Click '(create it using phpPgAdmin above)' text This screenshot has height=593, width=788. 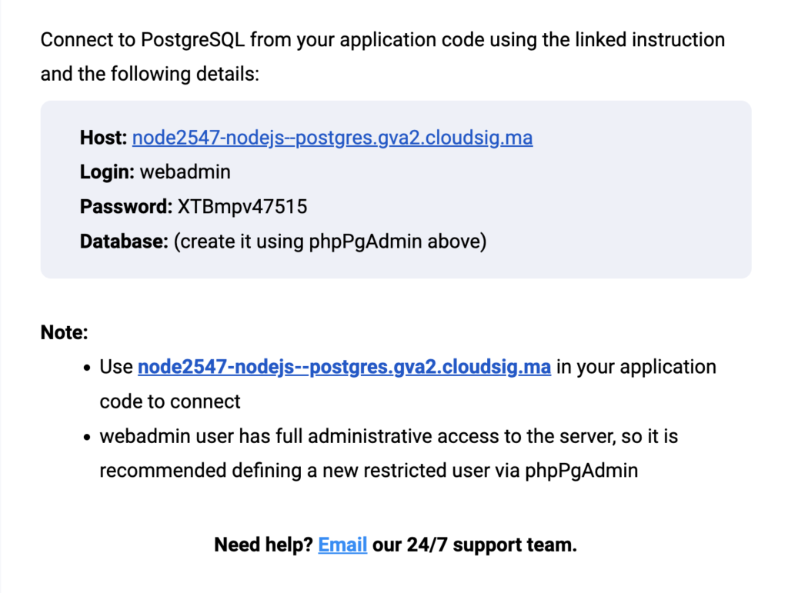tap(330, 242)
